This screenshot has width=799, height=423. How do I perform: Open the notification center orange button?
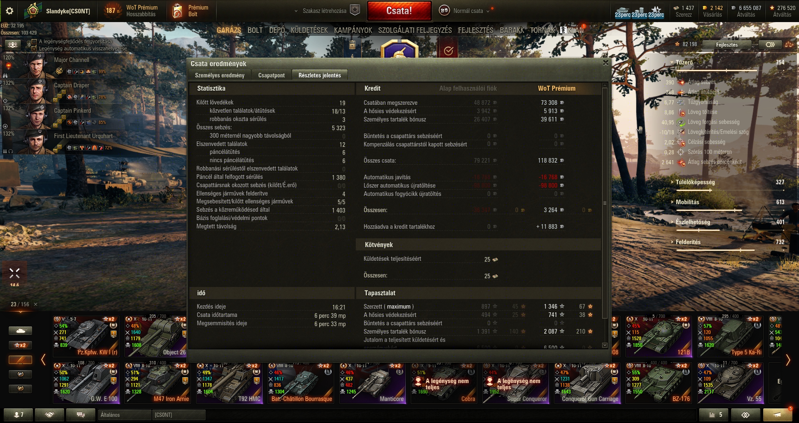(x=777, y=415)
